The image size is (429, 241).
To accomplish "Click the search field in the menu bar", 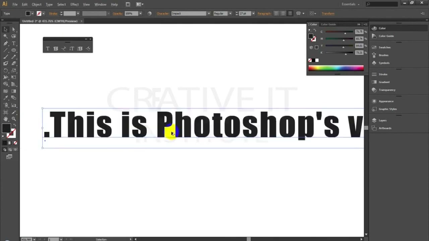I will 382,4.
